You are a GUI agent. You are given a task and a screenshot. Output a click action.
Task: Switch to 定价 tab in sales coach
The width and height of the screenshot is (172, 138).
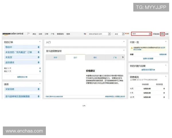click(75, 57)
